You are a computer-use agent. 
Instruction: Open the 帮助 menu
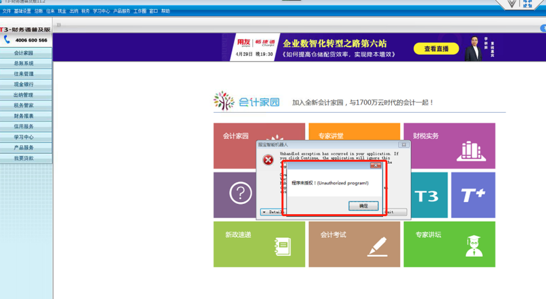pos(165,11)
